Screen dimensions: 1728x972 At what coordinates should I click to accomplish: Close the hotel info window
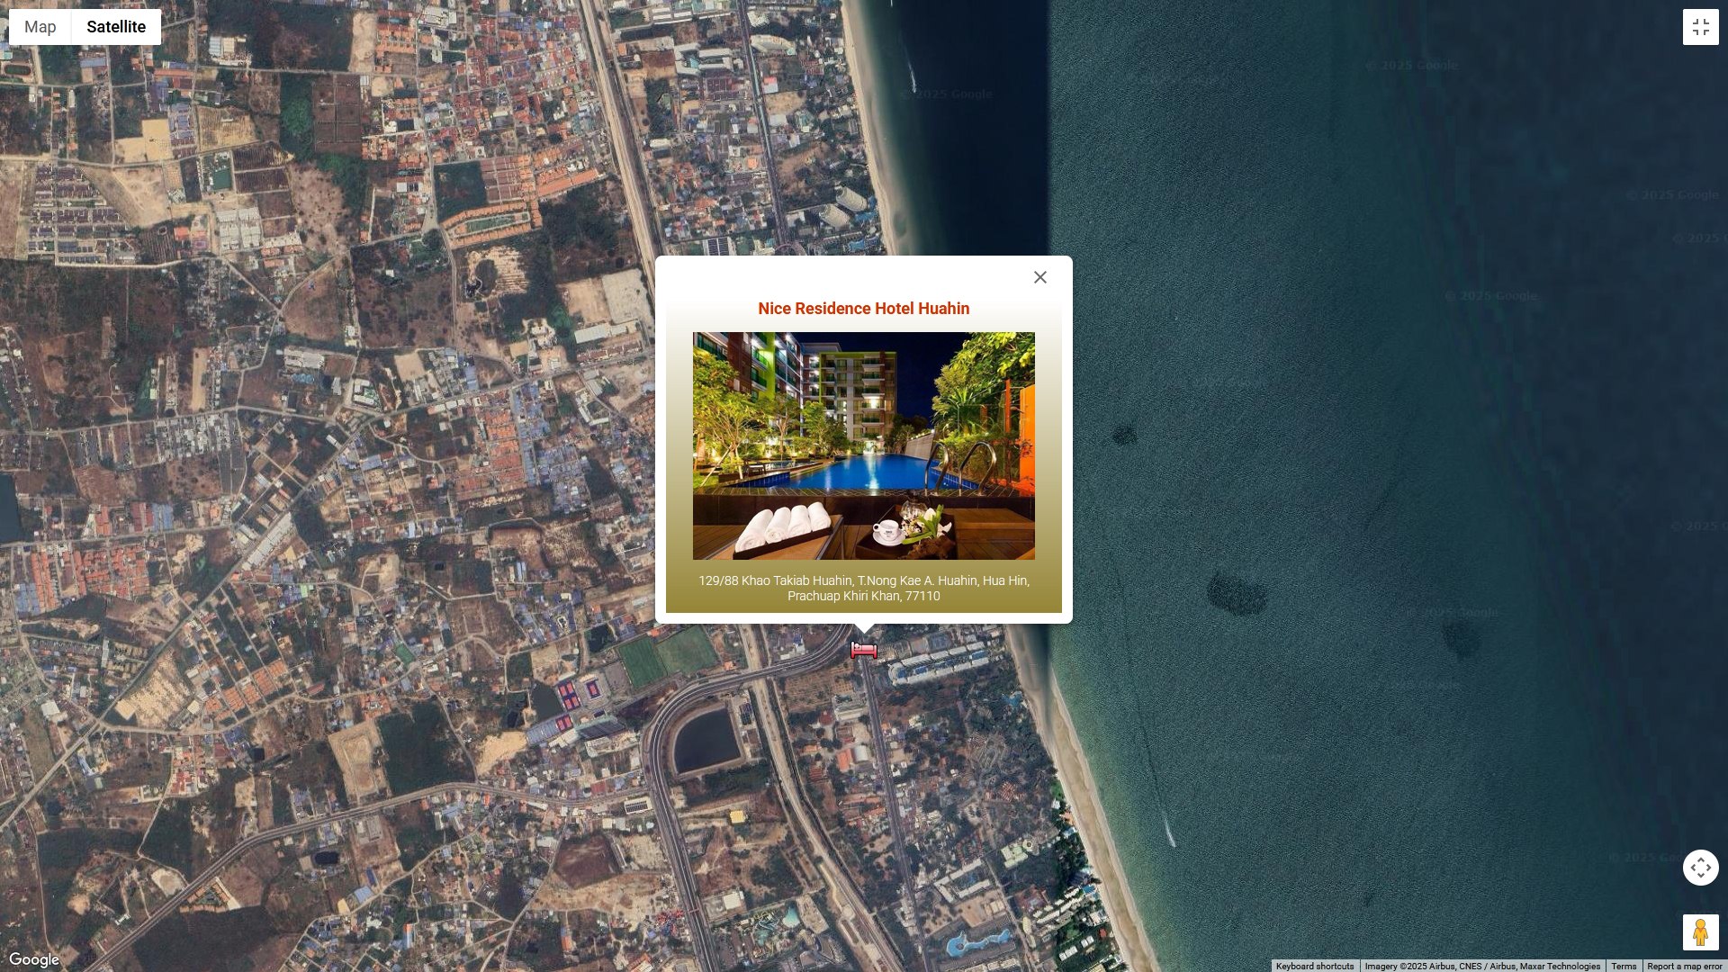1040,277
